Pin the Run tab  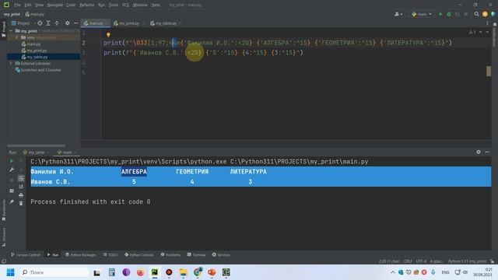(12, 202)
